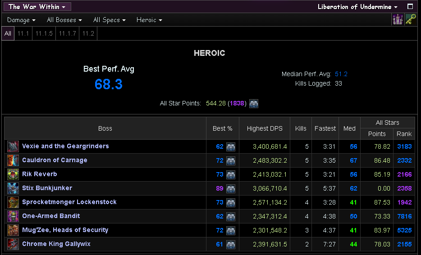The image size is (421, 255).
Task: Click the Best % column header
Action: [223, 128]
